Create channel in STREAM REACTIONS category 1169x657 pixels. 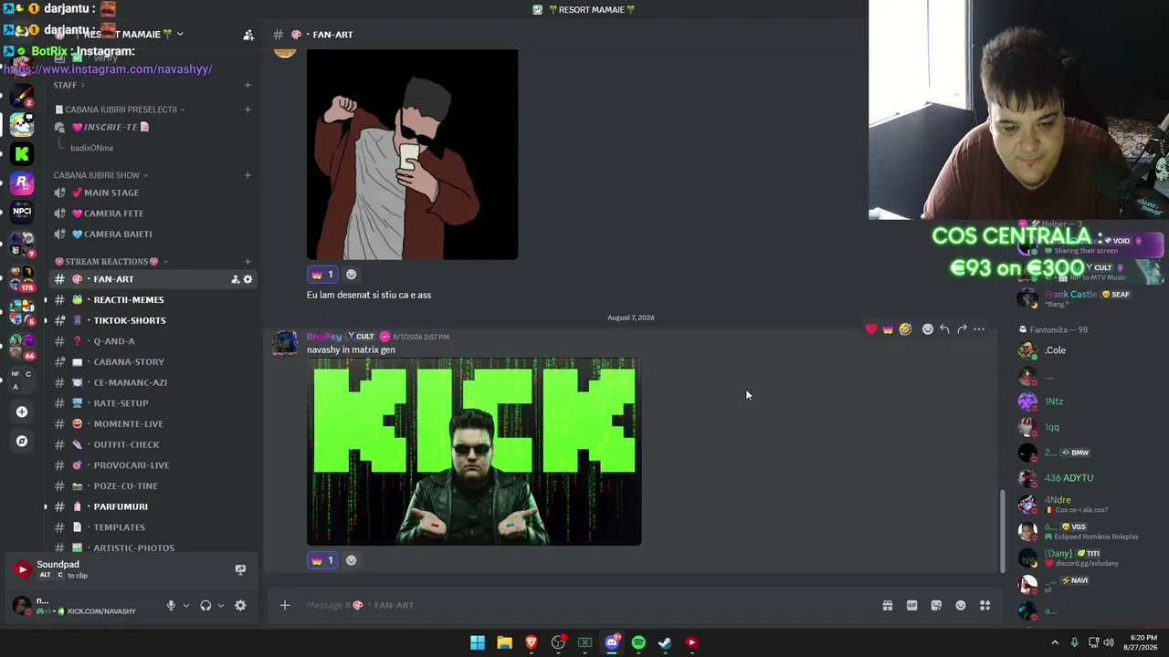[247, 262]
